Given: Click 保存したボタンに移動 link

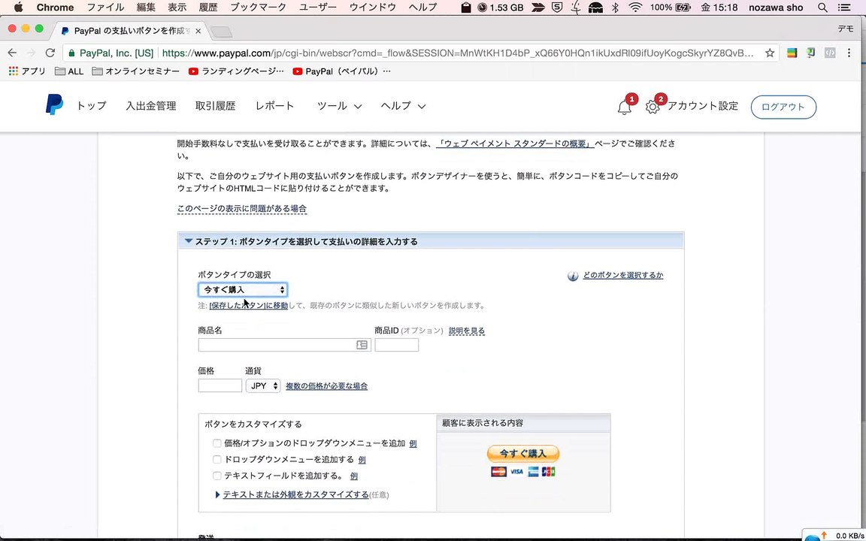Looking at the screenshot, I should 249,305.
